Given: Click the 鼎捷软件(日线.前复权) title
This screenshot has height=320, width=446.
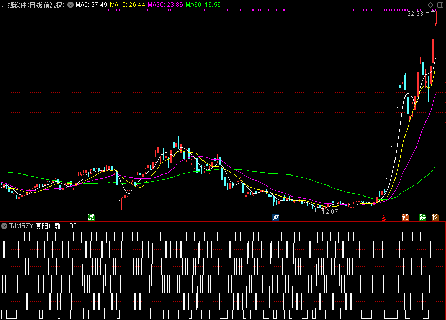Looking at the screenshot, I should (x=33, y=5).
